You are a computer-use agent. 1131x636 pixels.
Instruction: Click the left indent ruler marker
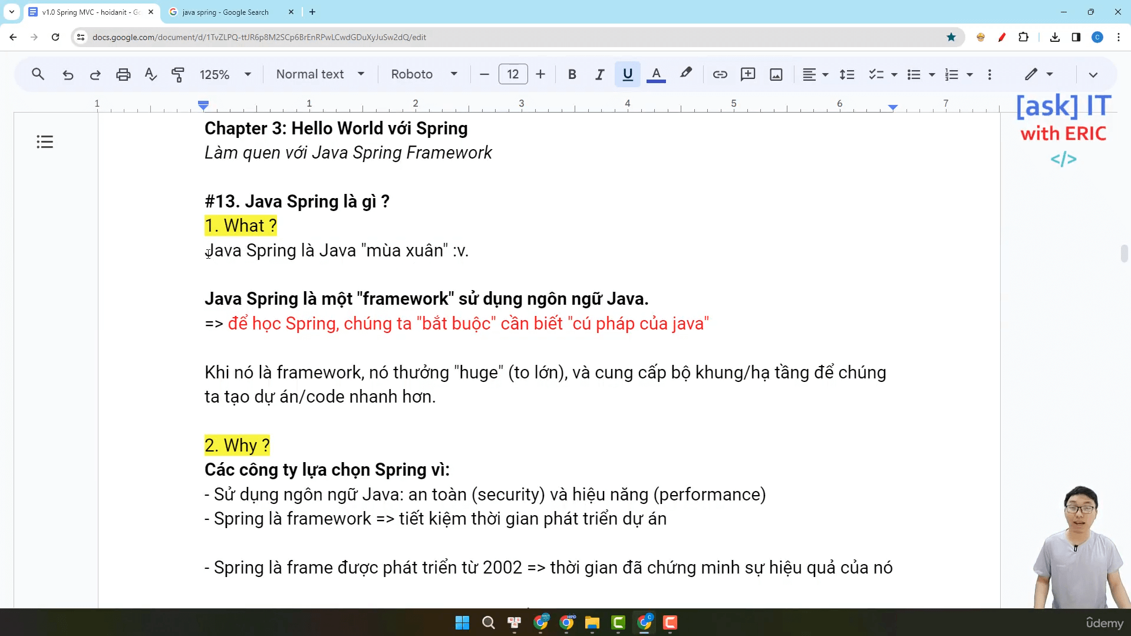pyautogui.click(x=203, y=106)
